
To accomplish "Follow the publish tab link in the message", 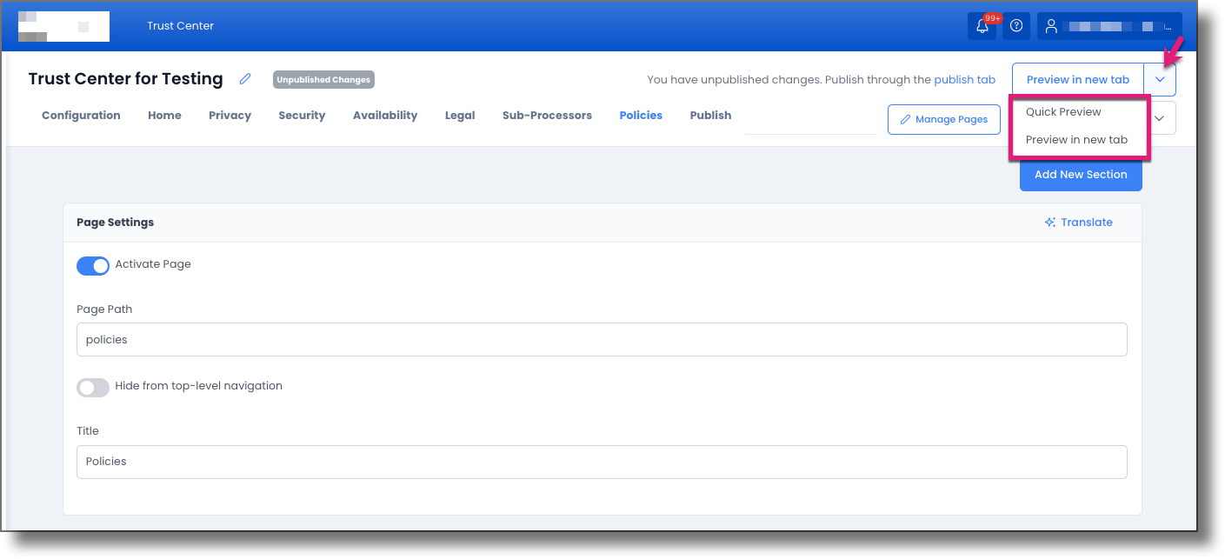I will [x=964, y=79].
